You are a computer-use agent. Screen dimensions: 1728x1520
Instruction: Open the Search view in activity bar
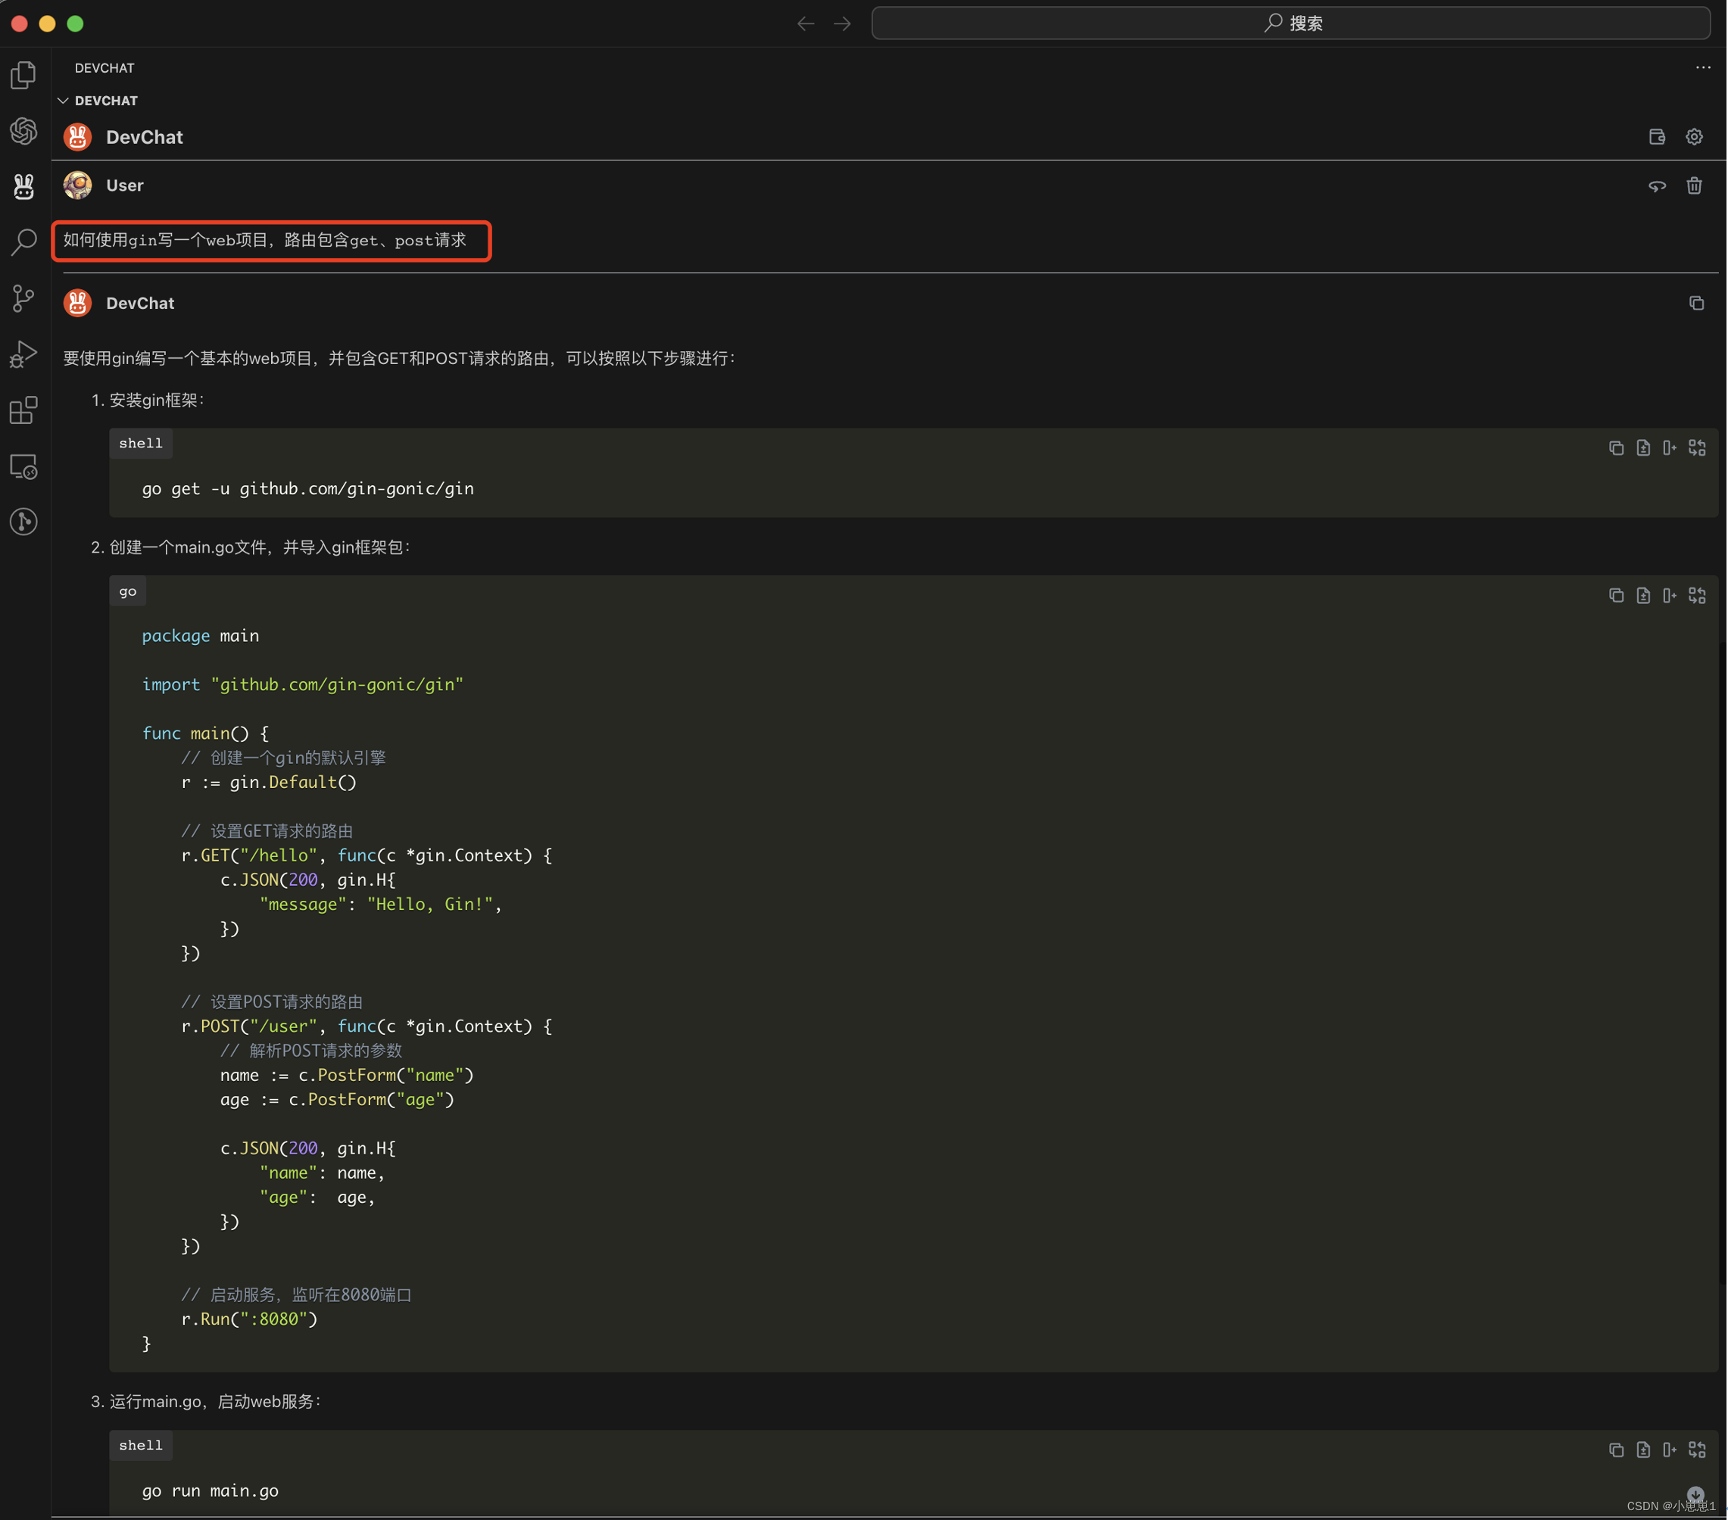click(x=23, y=241)
